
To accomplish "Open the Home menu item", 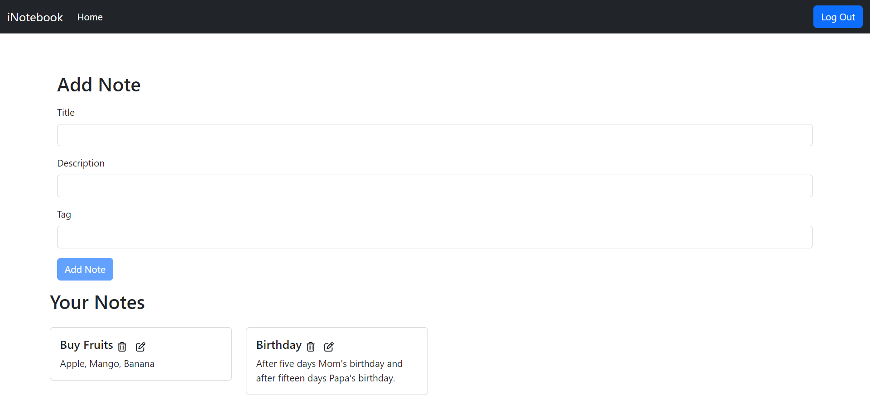I will [90, 17].
